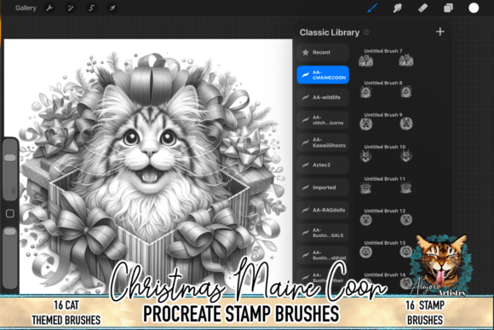494x330 pixels.
Task: Select the AA-Bustin...GALS brush set
Action: pos(323,233)
